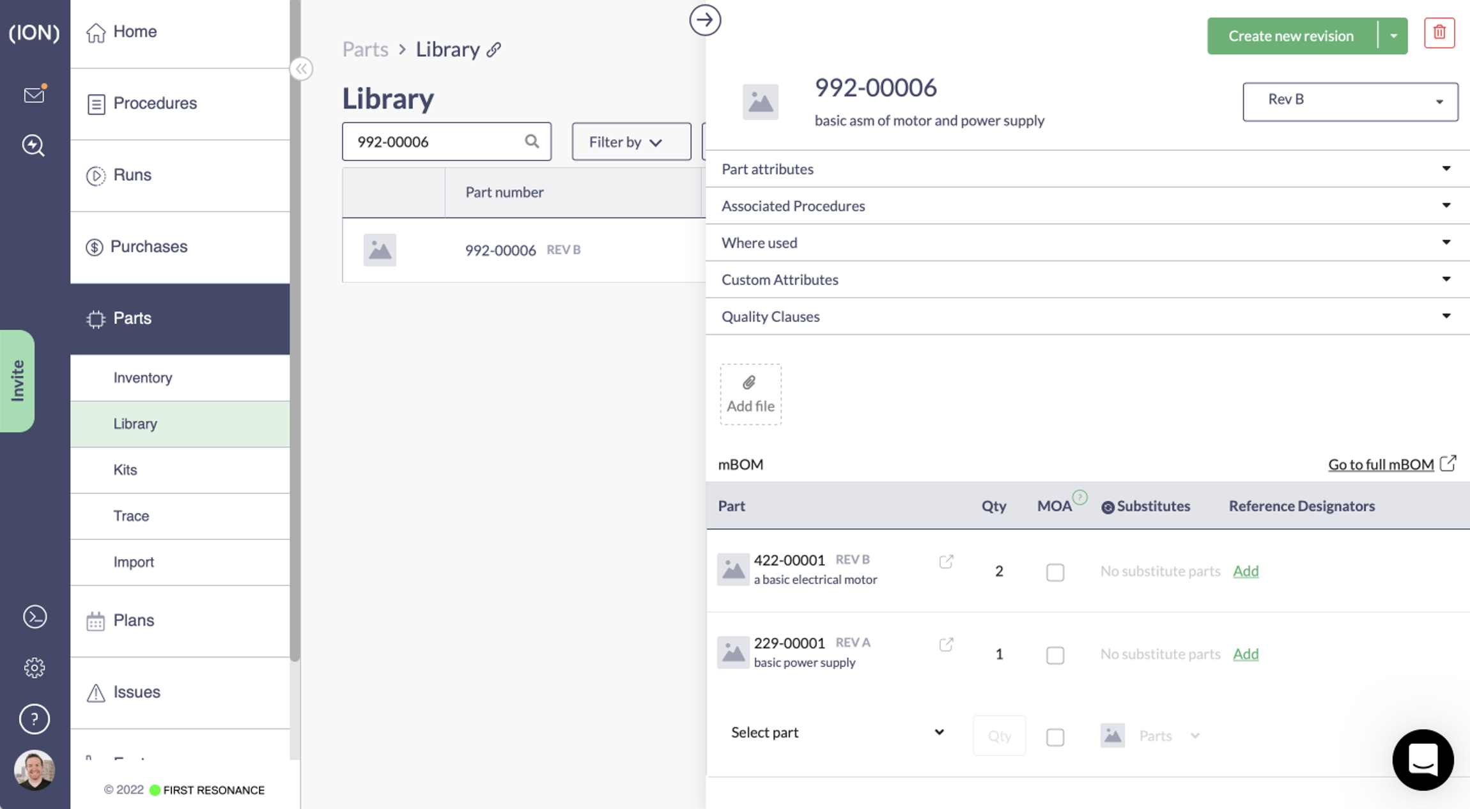The height and width of the screenshot is (809, 1470).
Task: Check MOA box for 422-00001
Action: 1055,572
